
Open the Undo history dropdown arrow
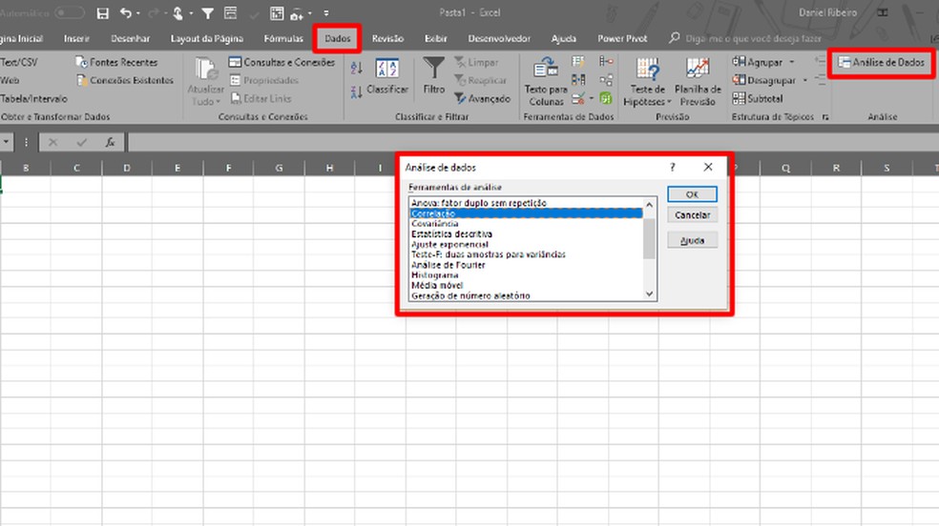pos(138,12)
